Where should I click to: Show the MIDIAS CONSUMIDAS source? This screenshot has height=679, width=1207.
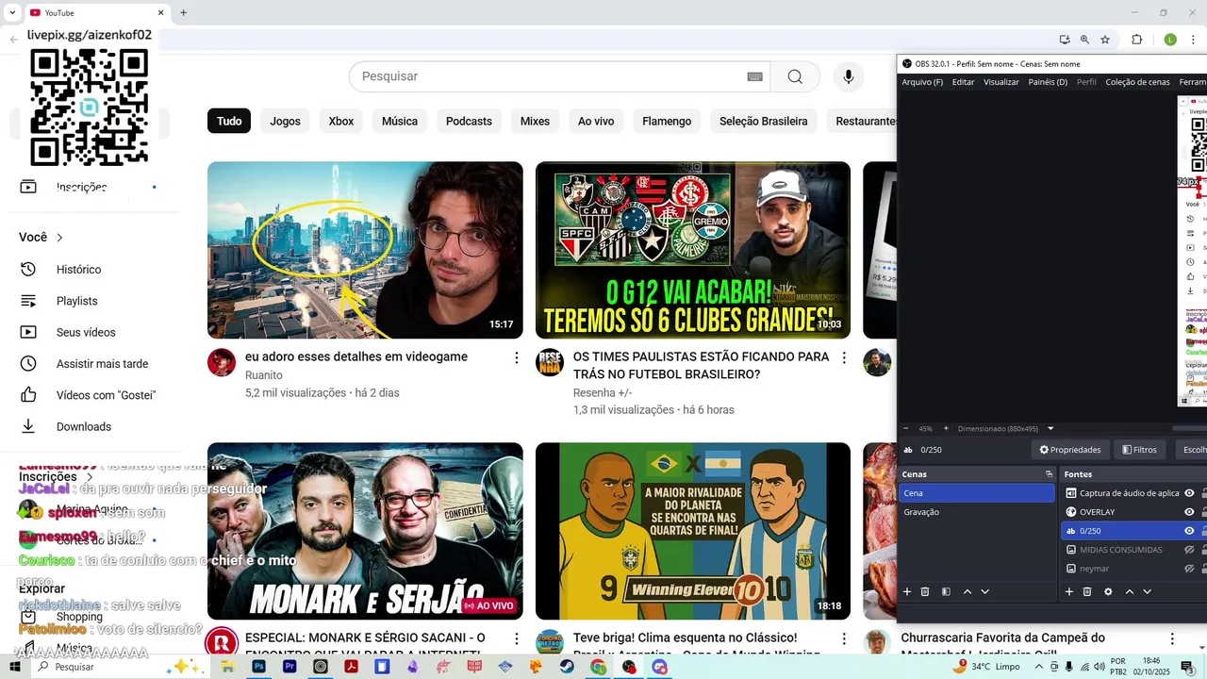pos(1189,550)
